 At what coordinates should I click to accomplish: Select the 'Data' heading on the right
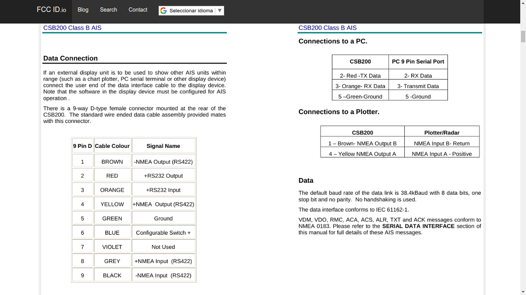[306, 181]
